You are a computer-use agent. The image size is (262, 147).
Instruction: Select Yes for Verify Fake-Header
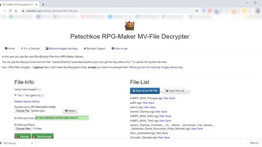tap(16, 95)
